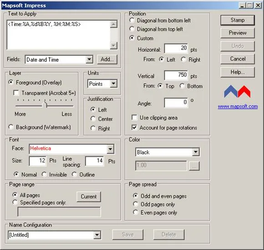Click the Add... field button
This screenshot has width=264, height=250.
point(107,60)
